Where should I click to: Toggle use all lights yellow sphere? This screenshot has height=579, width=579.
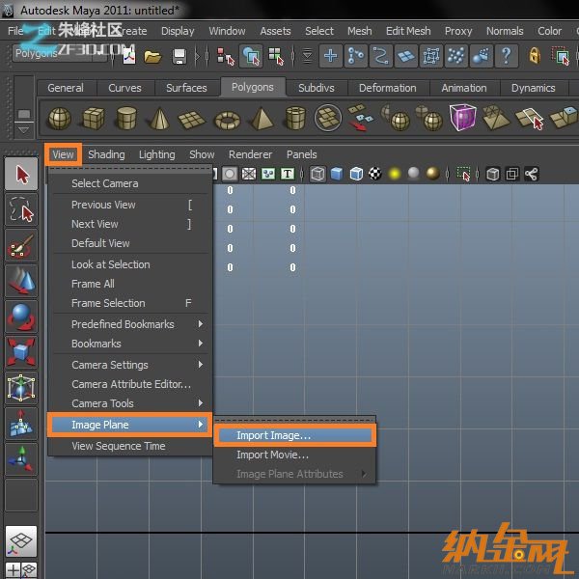(395, 174)
